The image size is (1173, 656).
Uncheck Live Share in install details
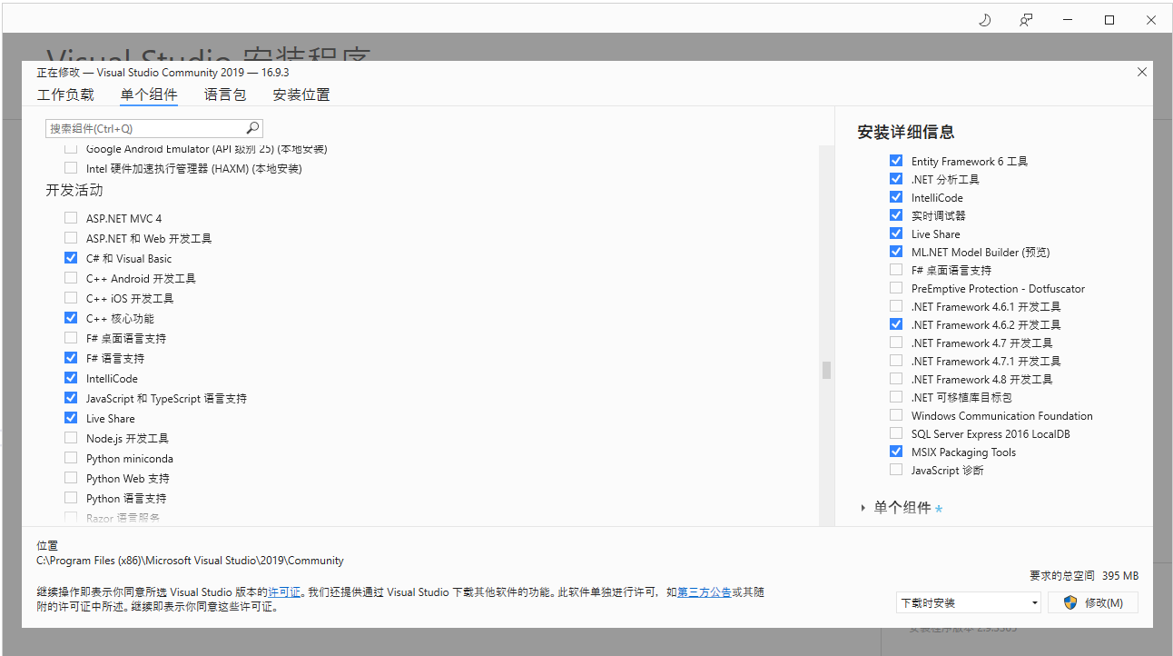(x=896, y=234)
